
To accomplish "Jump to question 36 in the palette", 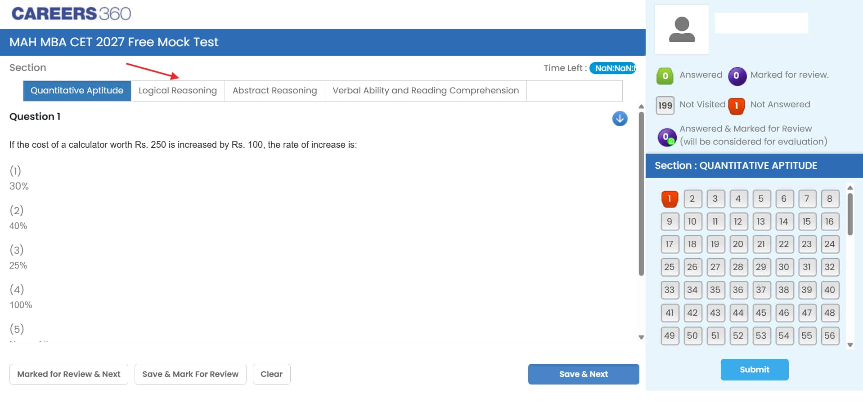I will click(x=738, y=290).
